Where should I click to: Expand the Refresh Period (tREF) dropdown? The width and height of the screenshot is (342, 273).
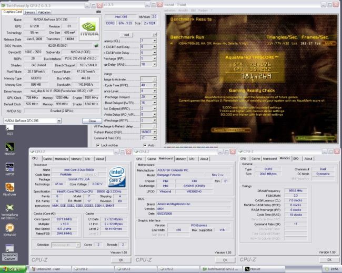click(x=155, y=132)
